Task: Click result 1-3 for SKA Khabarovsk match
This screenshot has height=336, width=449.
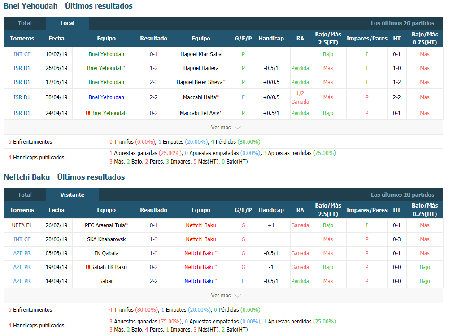Action: click(x=153, y=239)
